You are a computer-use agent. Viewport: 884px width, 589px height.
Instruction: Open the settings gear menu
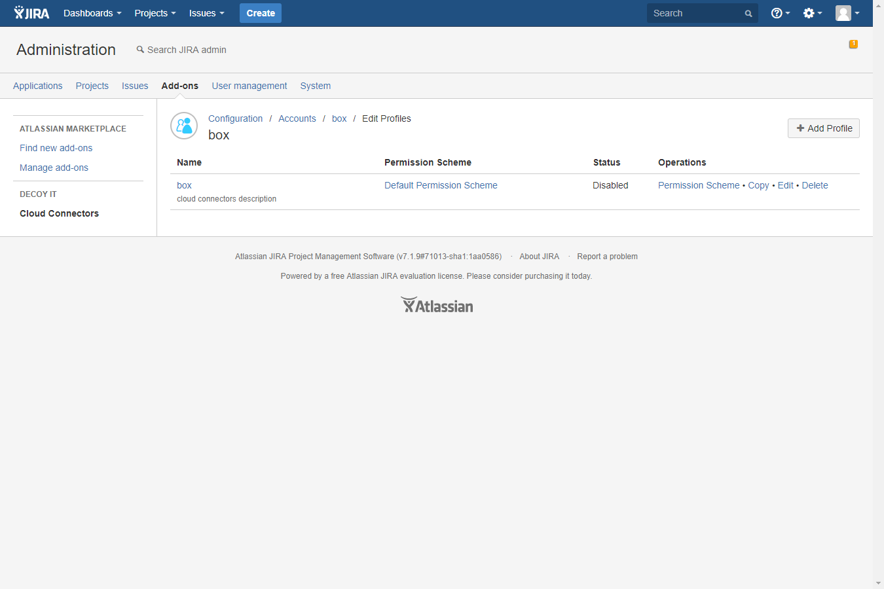(812, 13)
